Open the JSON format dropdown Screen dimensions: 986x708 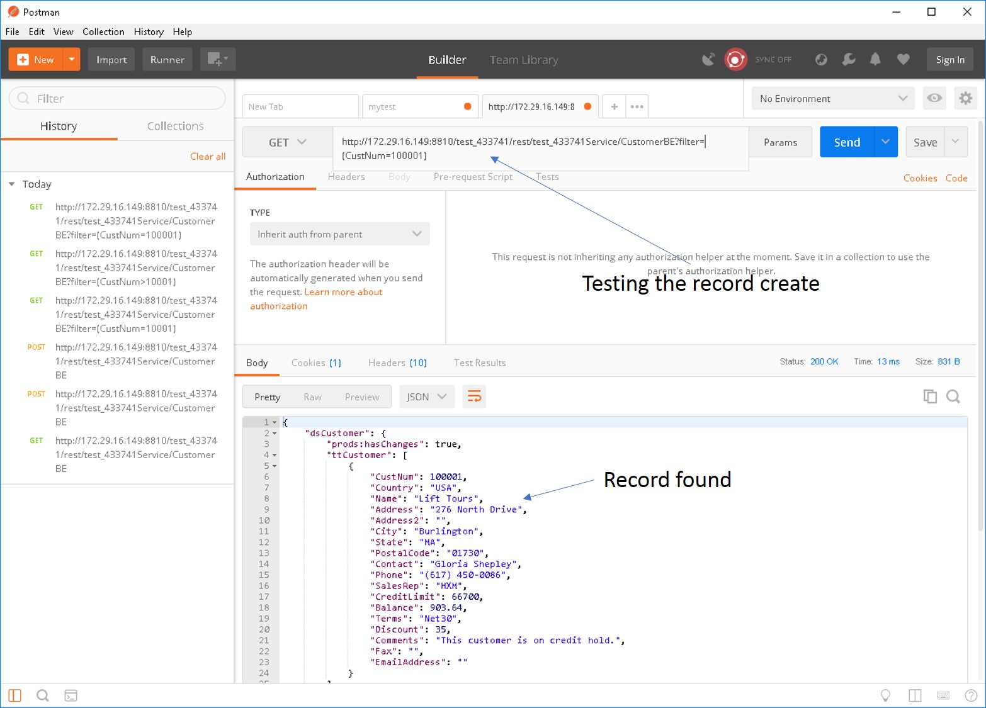[x=427, y=396]
